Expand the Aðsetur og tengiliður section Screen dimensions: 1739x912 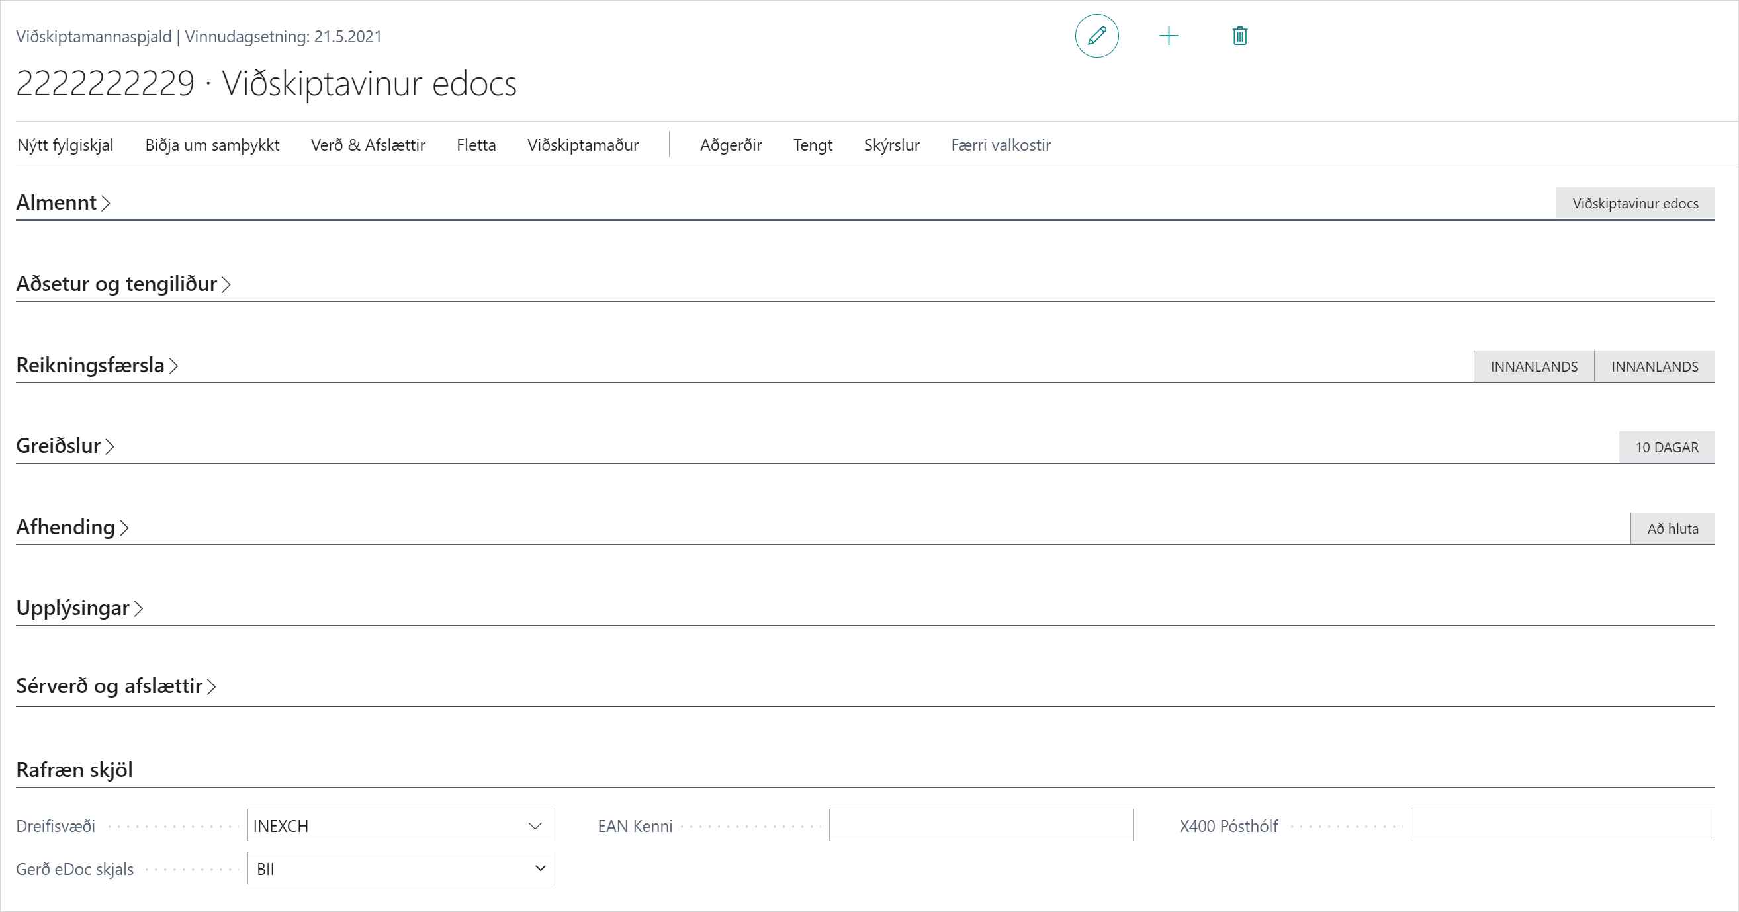(123, 284)
